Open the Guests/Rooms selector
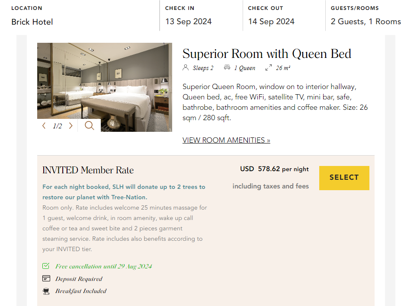Viewport: 404px width, 306px height. click(366, 21)
